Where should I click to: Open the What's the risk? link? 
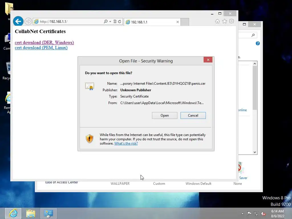tap(126, 143)
